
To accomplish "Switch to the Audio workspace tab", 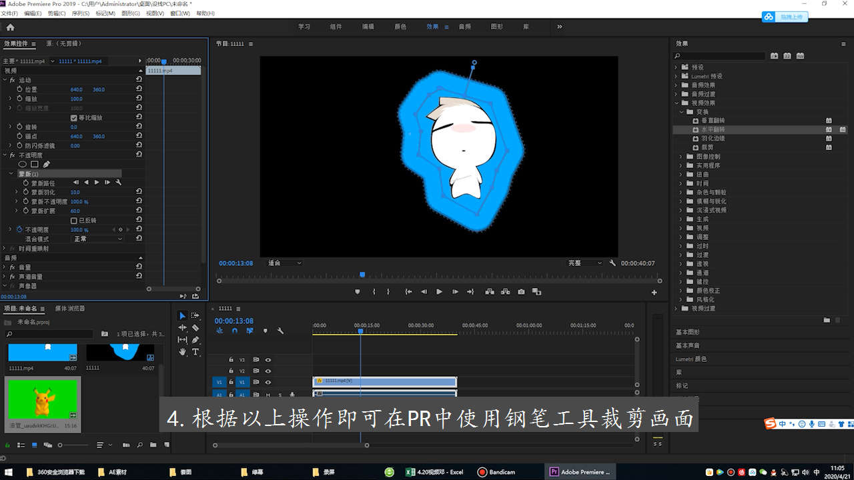I will [464, 27].
